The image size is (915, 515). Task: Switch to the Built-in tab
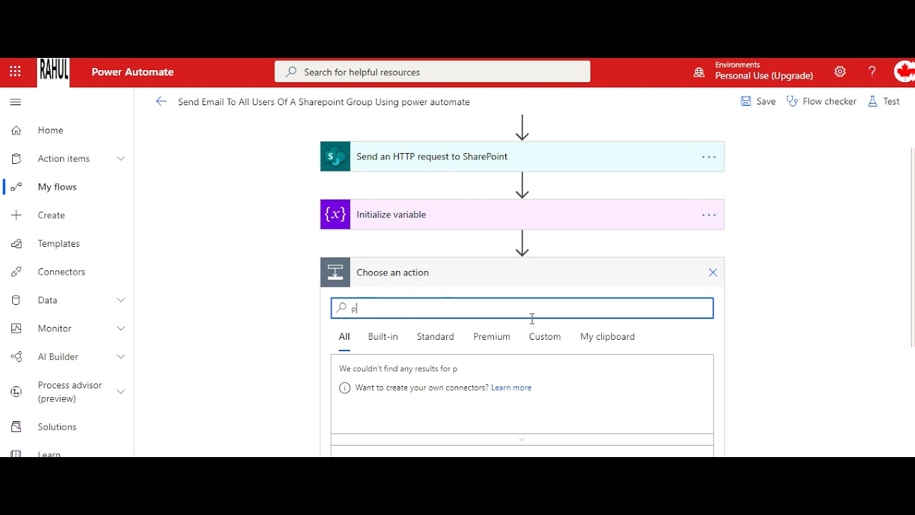383,337
